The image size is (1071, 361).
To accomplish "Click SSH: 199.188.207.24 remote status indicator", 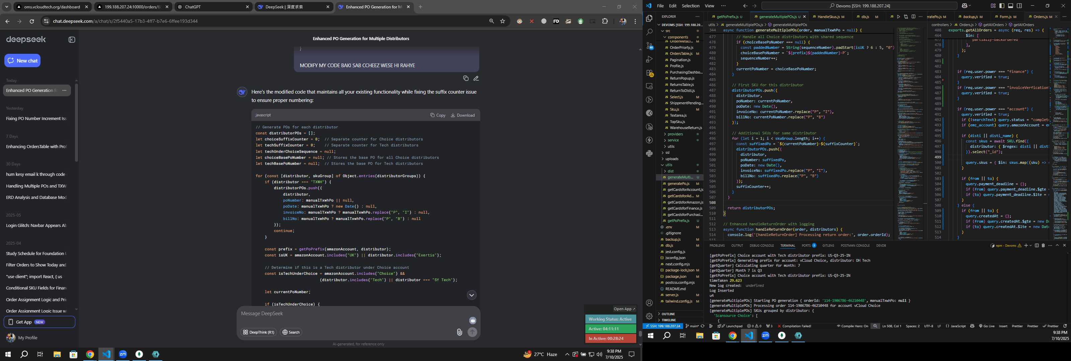I will (663, 326).
